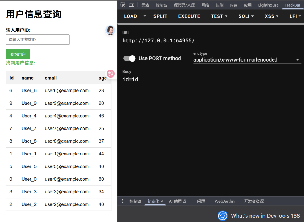Screen dimensions: 304x222
Task: Switch to the Lighthouse tab
Action: point(268,5)
